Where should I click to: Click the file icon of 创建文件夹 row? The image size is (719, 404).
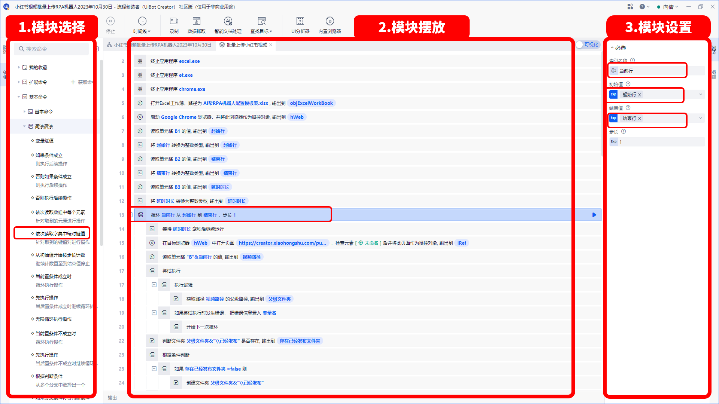coord(176,383)
